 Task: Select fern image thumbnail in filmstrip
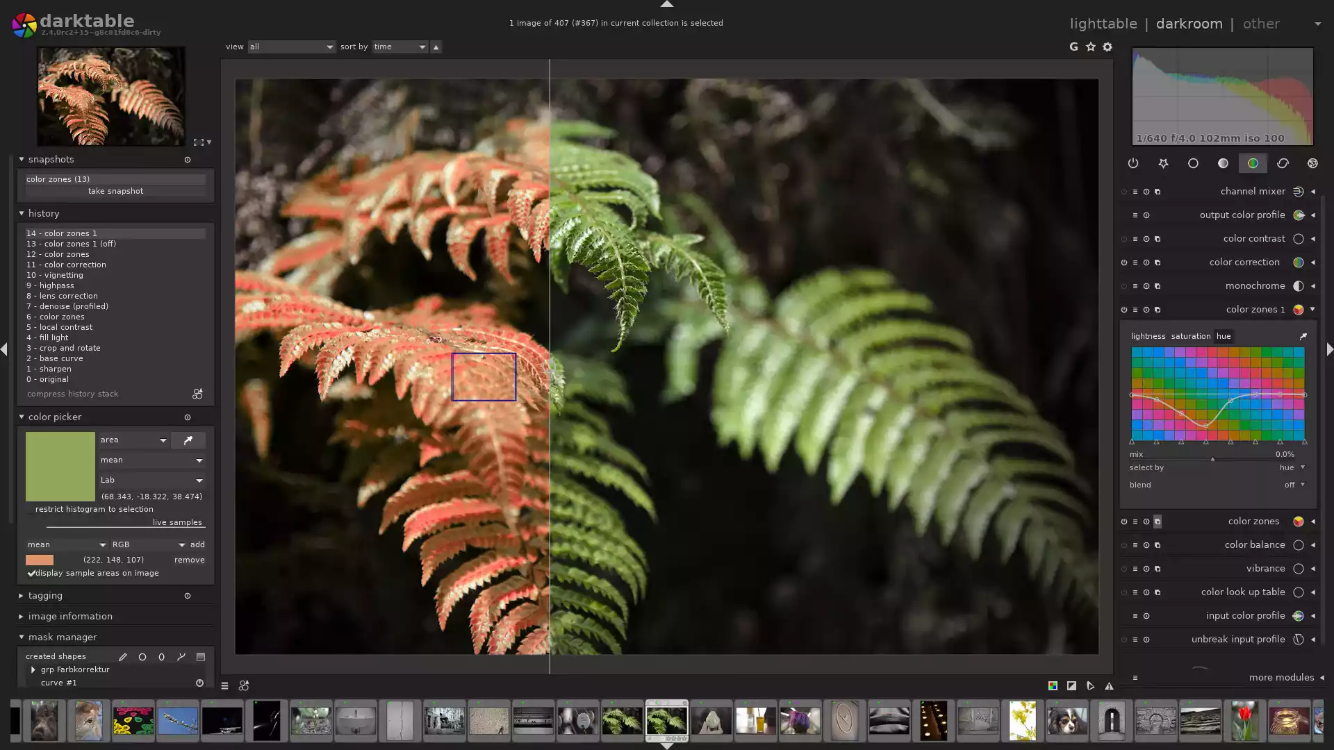pyautogui.click(x=666, y=721)
